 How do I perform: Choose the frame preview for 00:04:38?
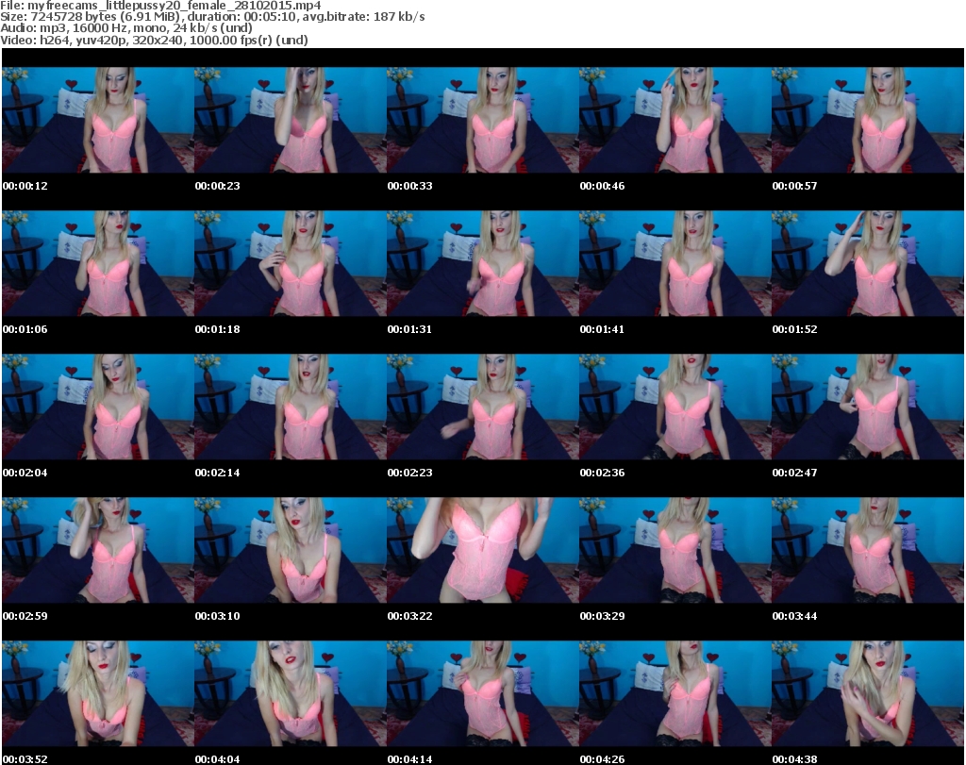click(868, 693)
